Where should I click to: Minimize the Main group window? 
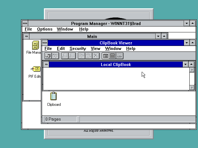click(x=158, y=36)
